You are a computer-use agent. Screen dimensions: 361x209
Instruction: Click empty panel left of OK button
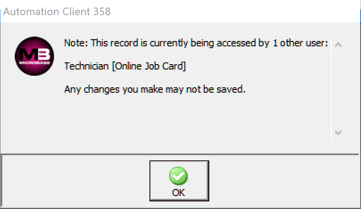point(76,180)
